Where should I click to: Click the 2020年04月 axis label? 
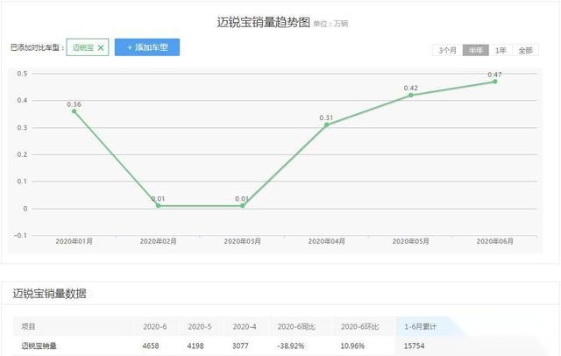point(327,241)
